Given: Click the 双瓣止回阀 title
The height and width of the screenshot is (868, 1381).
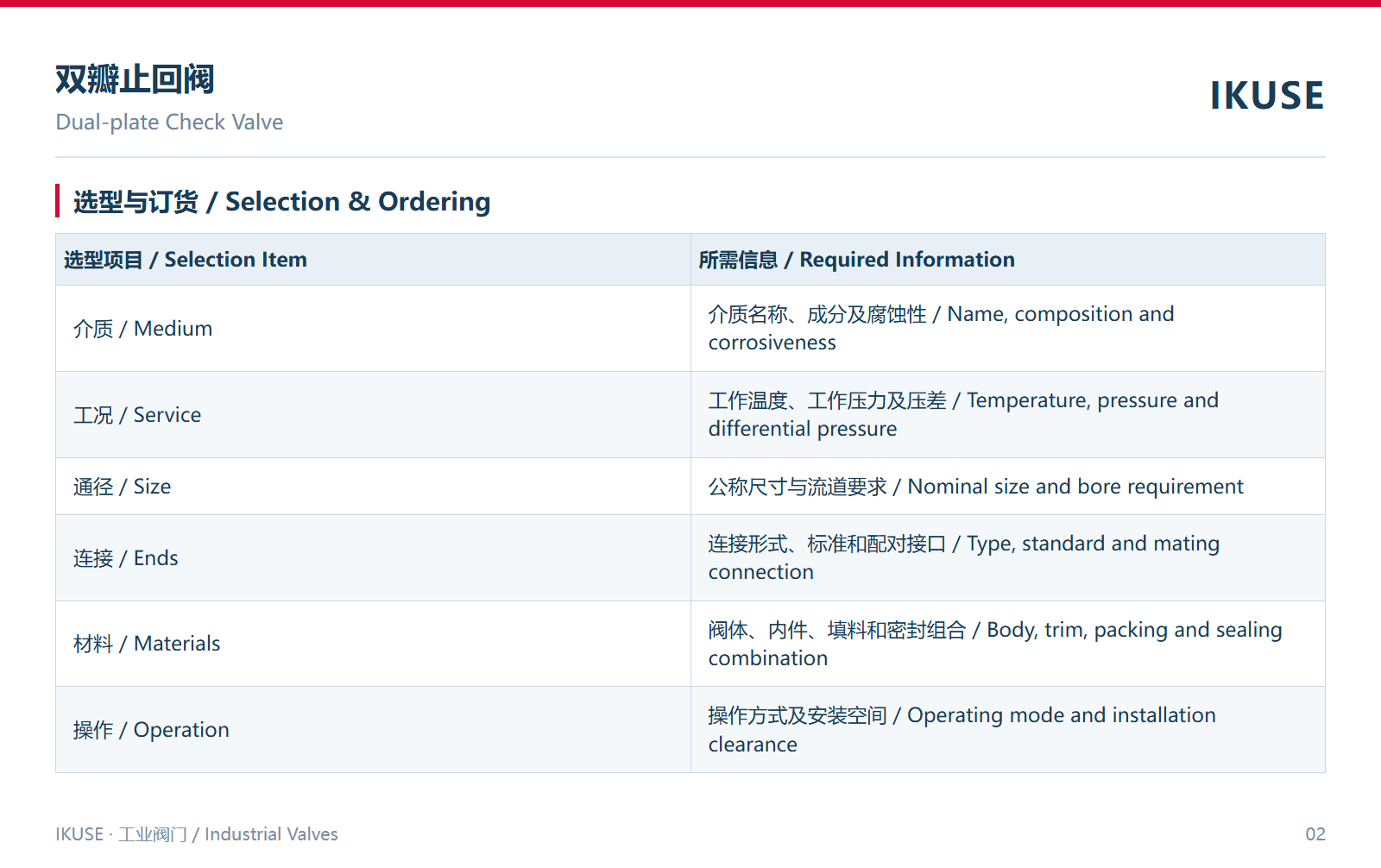Looking at the screenshot, I should coord(135,79).
